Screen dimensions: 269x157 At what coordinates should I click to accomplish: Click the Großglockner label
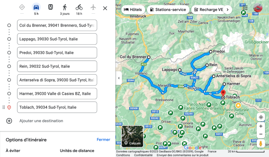coord(257,42)
